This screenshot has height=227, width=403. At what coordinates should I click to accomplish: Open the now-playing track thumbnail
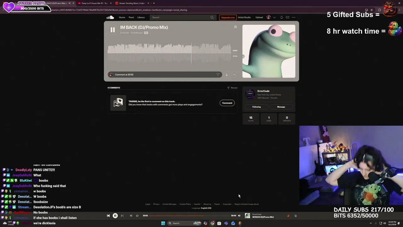247,216
